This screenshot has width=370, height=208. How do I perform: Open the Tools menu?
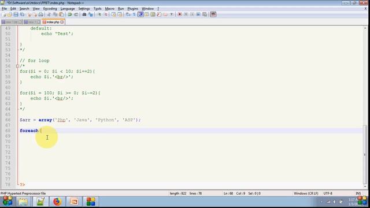tap(98, 9)
